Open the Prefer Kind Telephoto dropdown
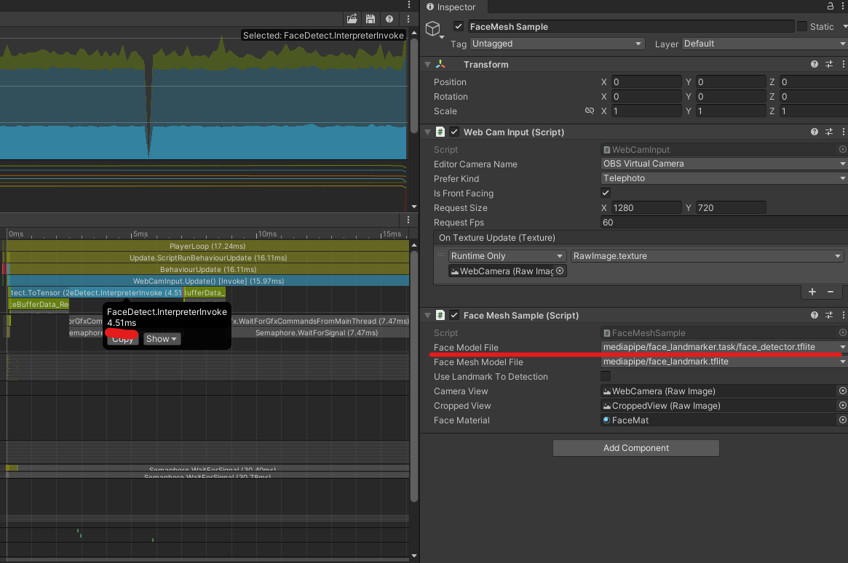Screen dimensions: 848x563 coord(722,178)
